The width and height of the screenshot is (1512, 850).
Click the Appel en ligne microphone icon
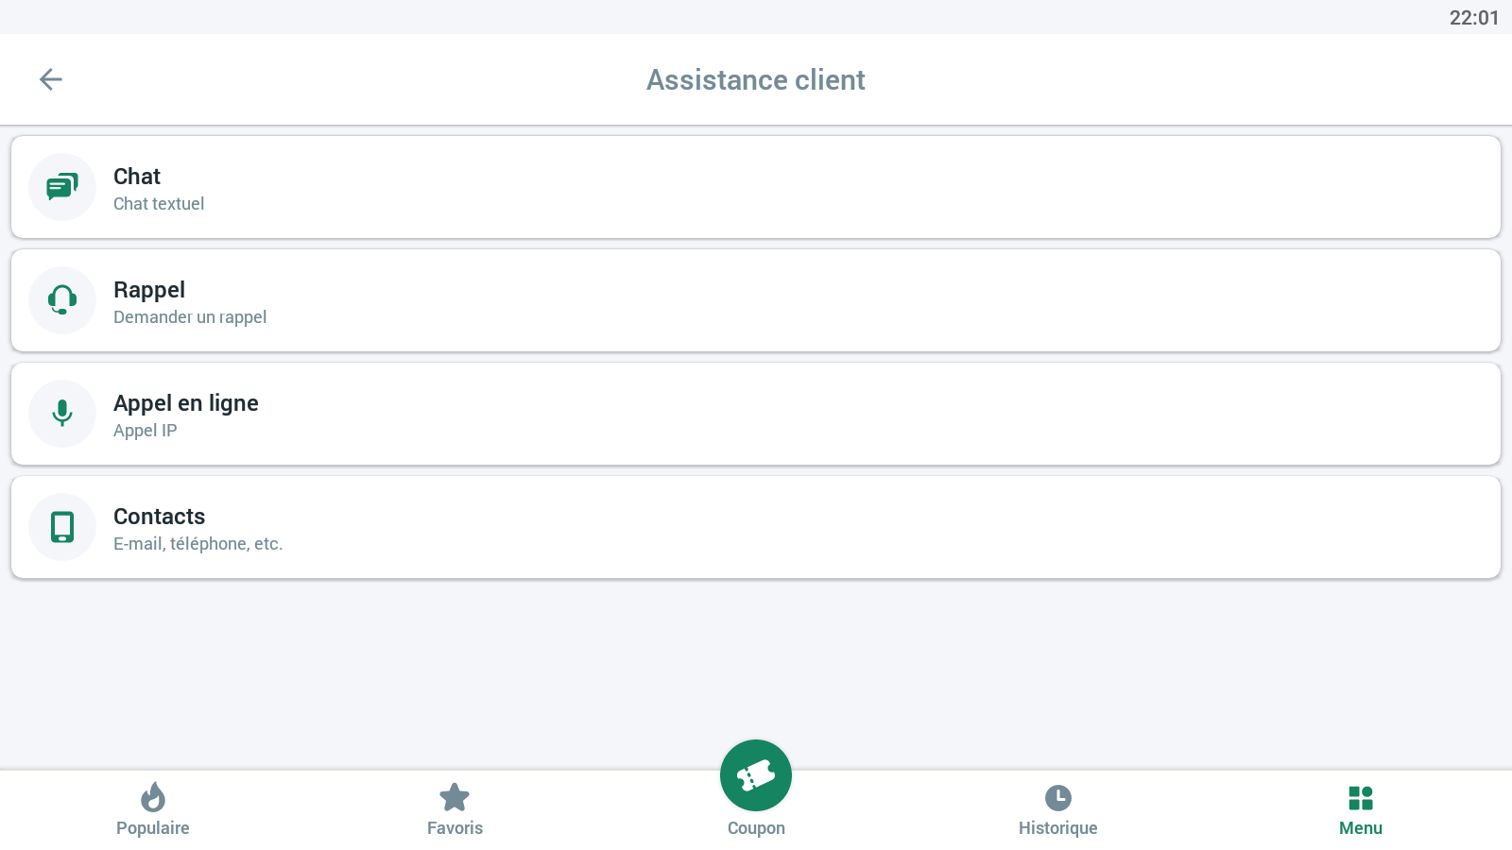click(62, 414)
